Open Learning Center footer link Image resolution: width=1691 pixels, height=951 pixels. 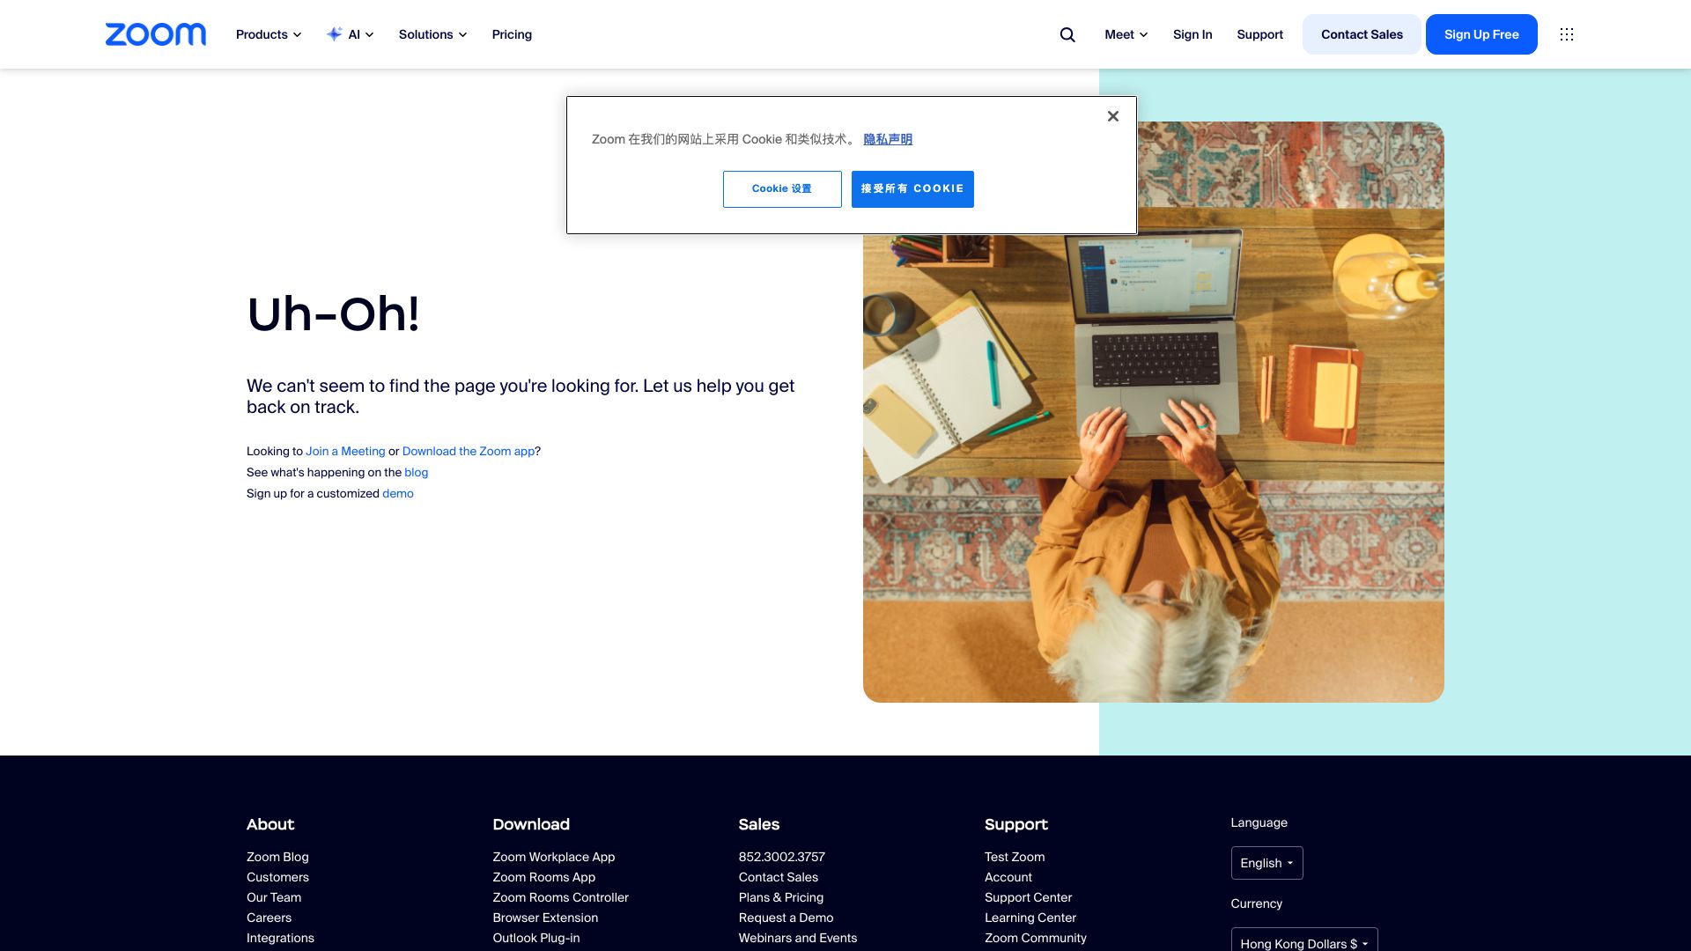click(x=1030, y=918)
